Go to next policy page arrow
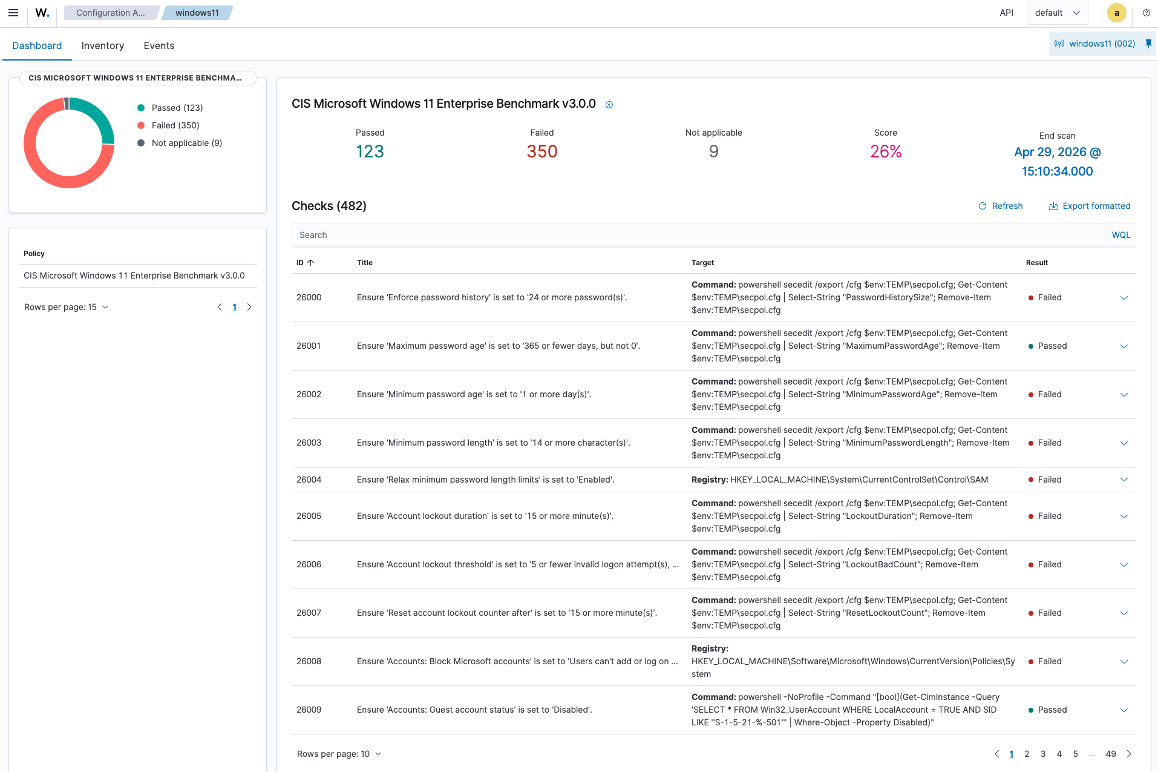 tap(249, 307)
